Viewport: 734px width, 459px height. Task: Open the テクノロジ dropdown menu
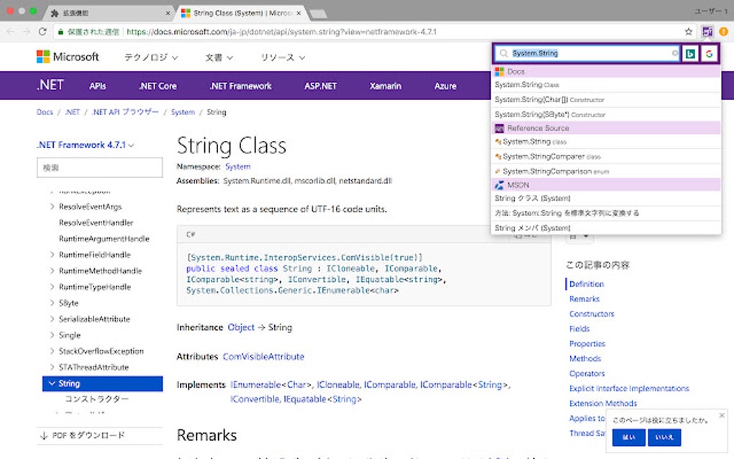(150, 58)
